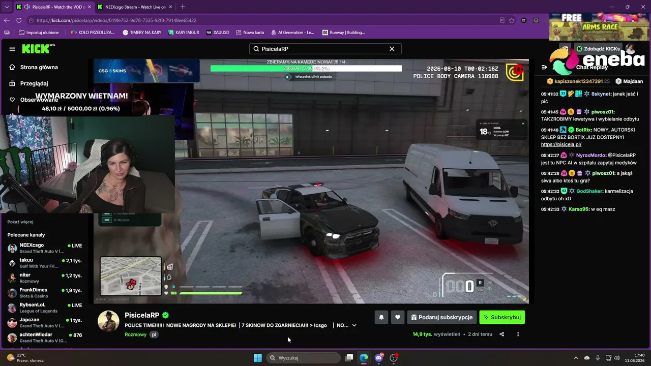
Task: Open the Rozmowy category link
Action: [135, 334]
